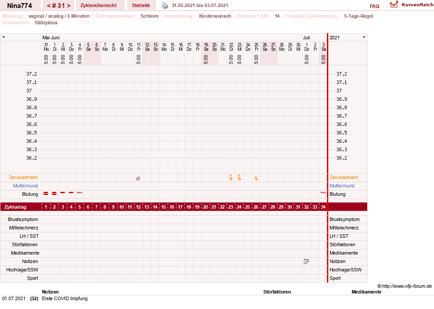
Task: Click the spotting dots on day 34
Action: pyautogui.click(x=323, y=192)
